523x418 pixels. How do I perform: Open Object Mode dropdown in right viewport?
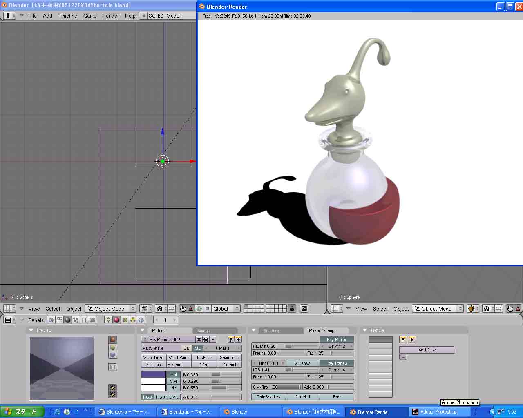[x=438, y=309]
